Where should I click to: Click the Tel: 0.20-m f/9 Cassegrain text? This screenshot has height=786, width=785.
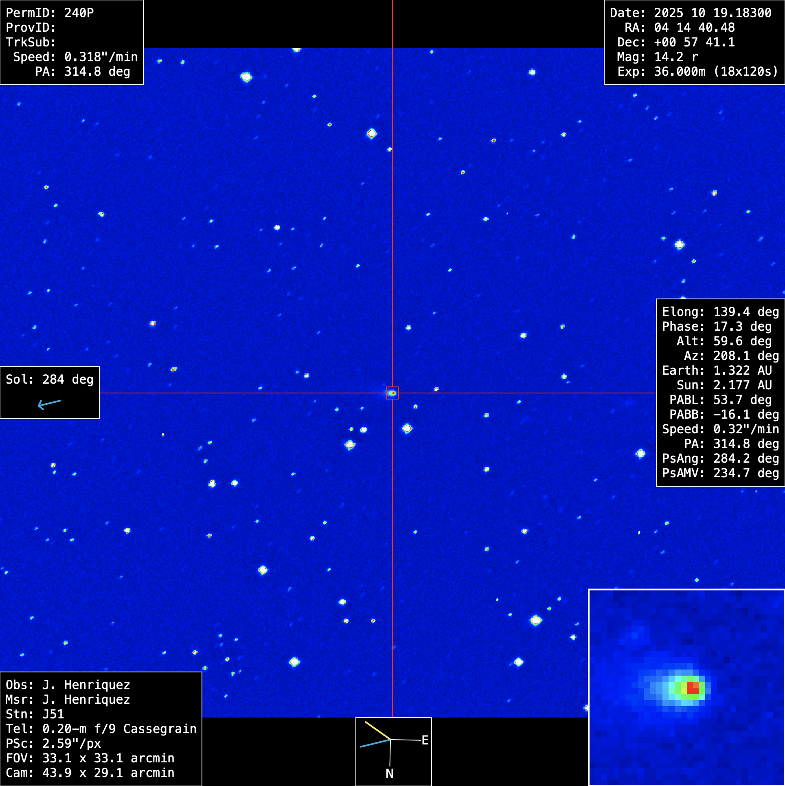pyautogui.click(x=101, y=729)
